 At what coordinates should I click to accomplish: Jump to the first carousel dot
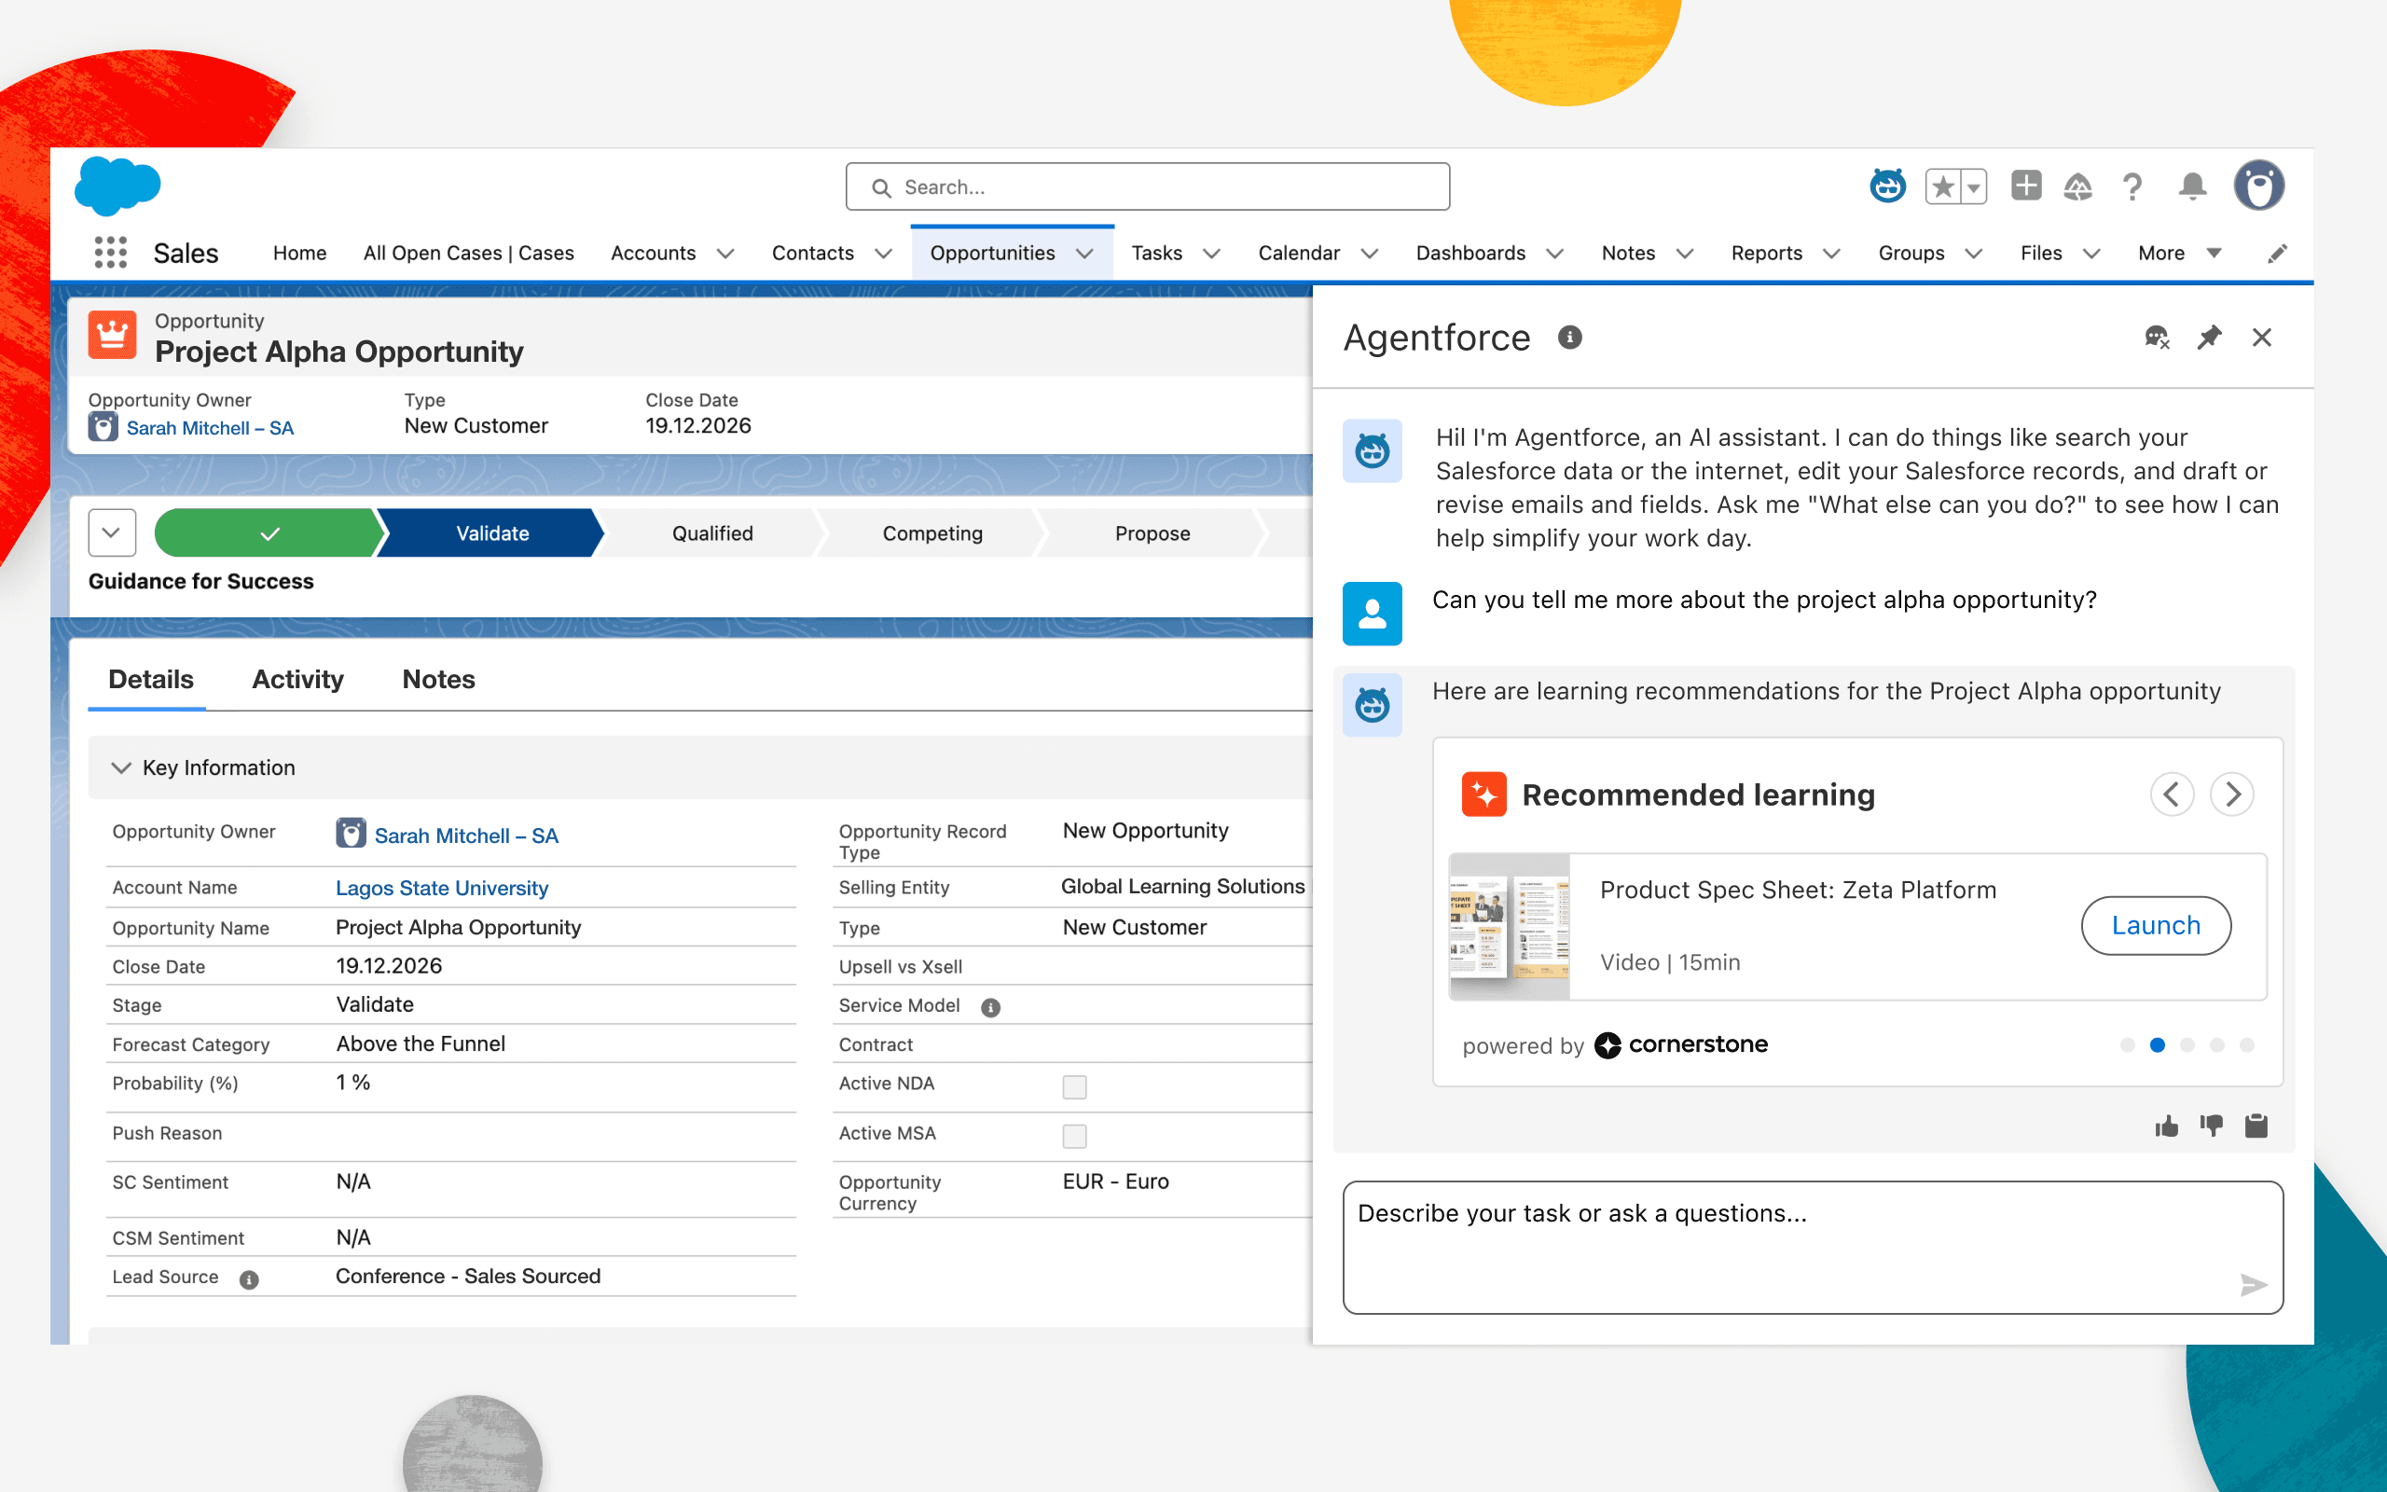[x=2128, y=1045]
